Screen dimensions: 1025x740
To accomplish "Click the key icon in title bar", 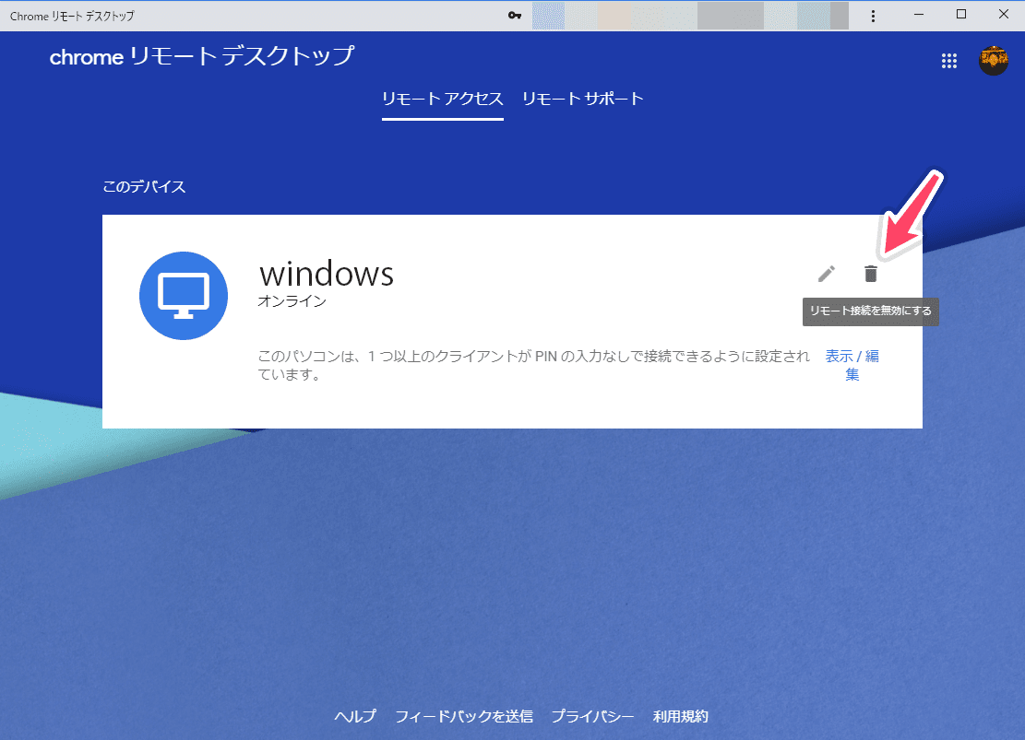I will 515,15.
